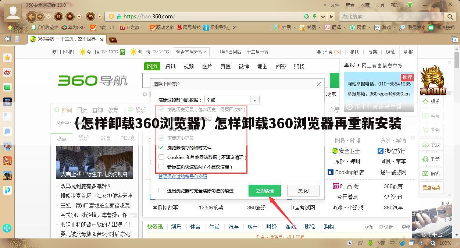460x248 pixels.
Task: Click the 立即清理 button
Action: click(265, 191)
